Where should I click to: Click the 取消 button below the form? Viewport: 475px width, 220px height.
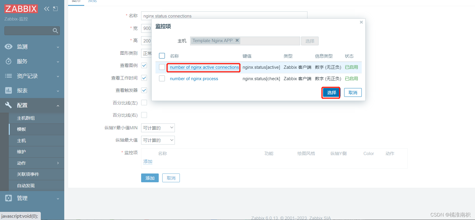171,178
